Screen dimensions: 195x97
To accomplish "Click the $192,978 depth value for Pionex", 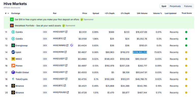I will click(x=109, y=66).
